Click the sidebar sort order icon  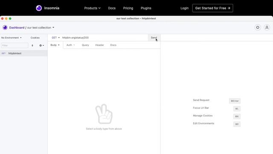tap(32, 45)
